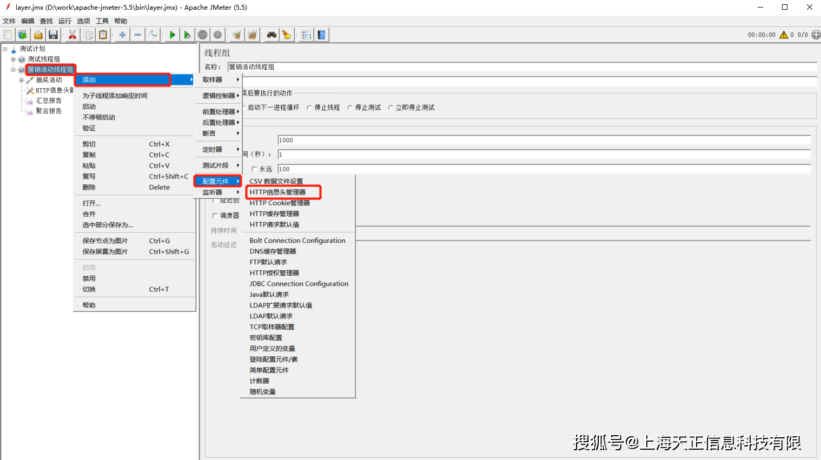Select 立即停止测试 radio button
The height and width of the screenshot is (460, 821).
(390, 108)
